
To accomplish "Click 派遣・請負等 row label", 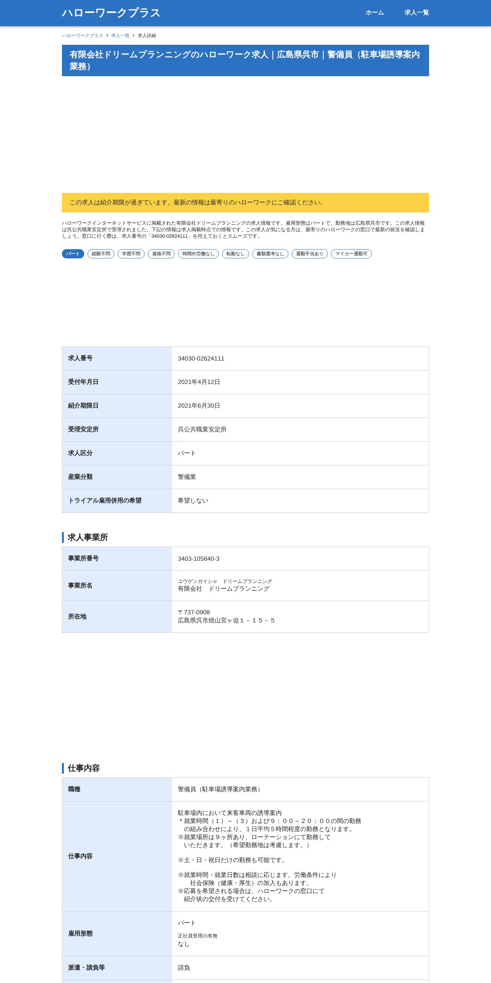I will click(86, 968).
